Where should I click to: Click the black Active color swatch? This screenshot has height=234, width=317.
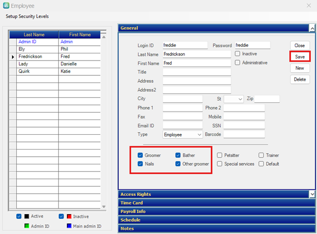pyautogui.click(x=27, y=216)
